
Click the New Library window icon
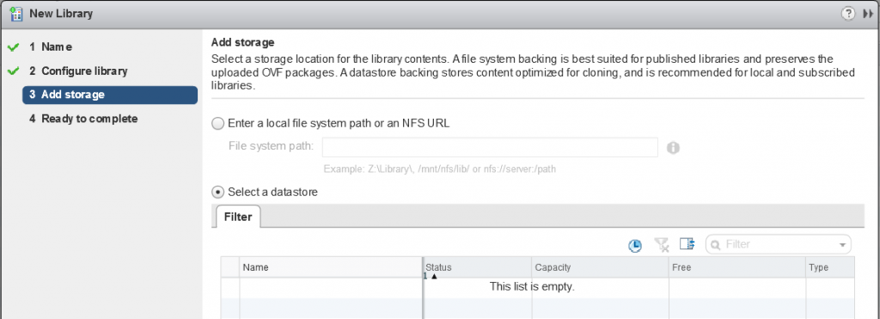coord(16,14)
